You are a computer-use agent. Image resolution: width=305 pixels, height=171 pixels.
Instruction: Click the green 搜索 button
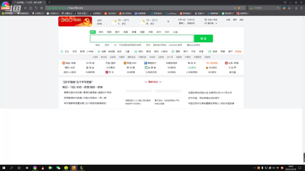tap(204, 38)
